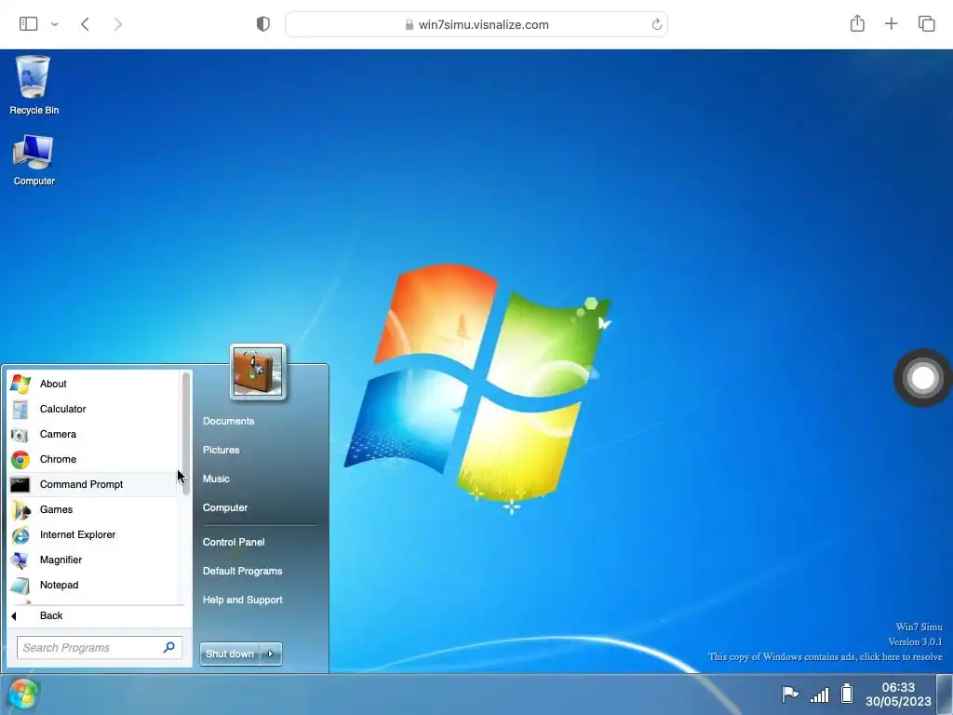Click the taskbar clock and date
The width and height of the screenshot is (953, 715).
click(x=898, y=695)
